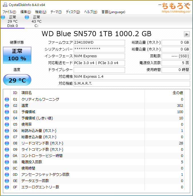Viewport: 193px width, 196px height.
Task: Open the 言語(Language) menu
Action: coord(113,12)
